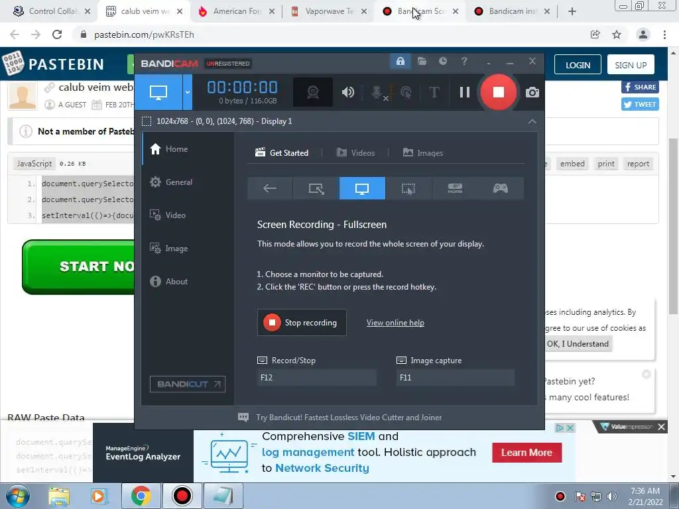The height and width of the screenshot is (509, 679).
Task: Toggle the webcam overlay icon
Action: (313, 92)
